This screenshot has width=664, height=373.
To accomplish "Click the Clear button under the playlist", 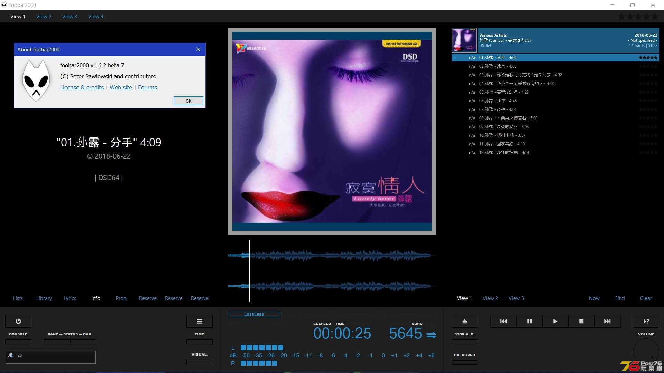I will click(x=646, y=298).
